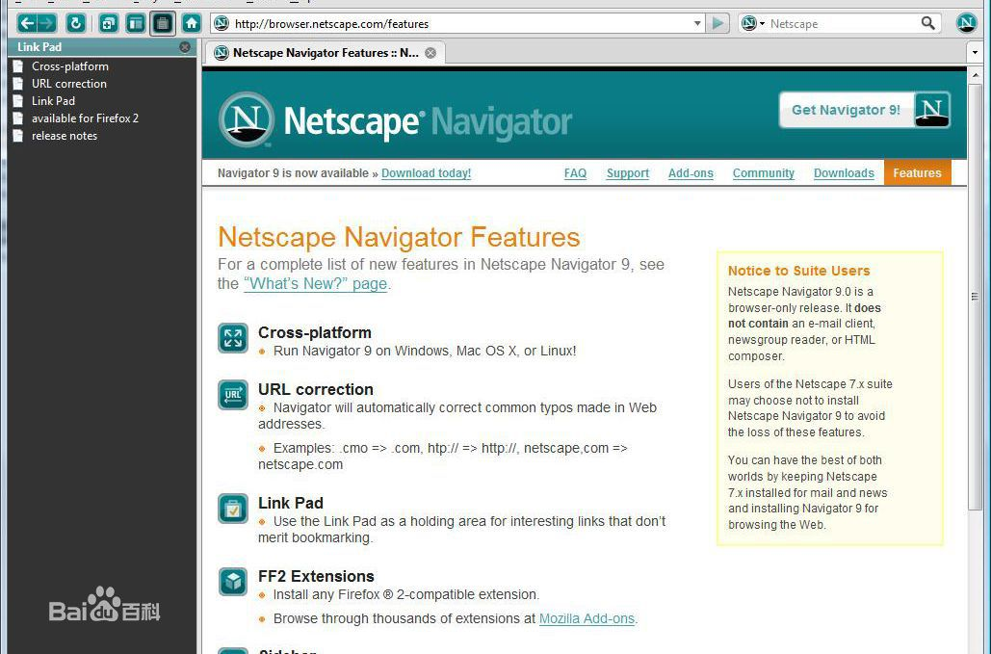This screenshot has width=991, height=654.
Task: Click the magnifying glass search icon
Action: click(x=927, y=23)
